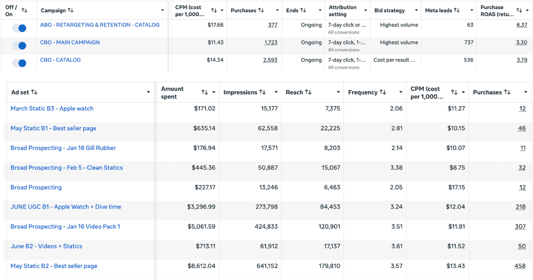Open ad set Purchases column dropdown
The width and height of the screenshot is (533, 280).
[526, 93]
